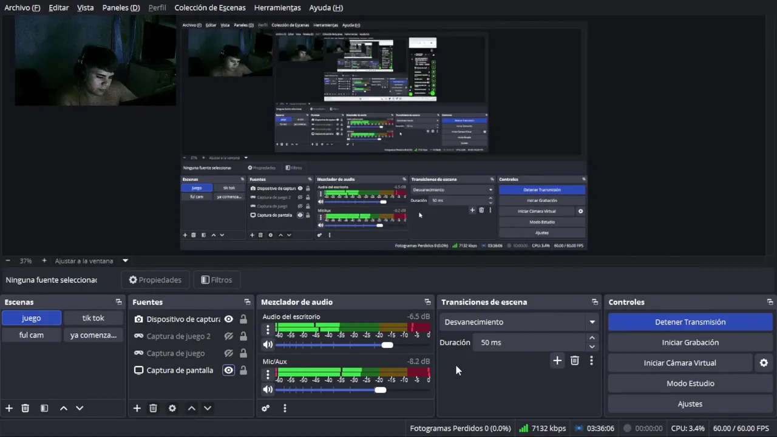Open Colección de Escenas menu
The width and height of the screenshot is (777, 437).
click(x=210, y=7)
